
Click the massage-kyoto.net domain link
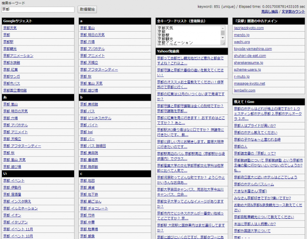click(249, 84)
